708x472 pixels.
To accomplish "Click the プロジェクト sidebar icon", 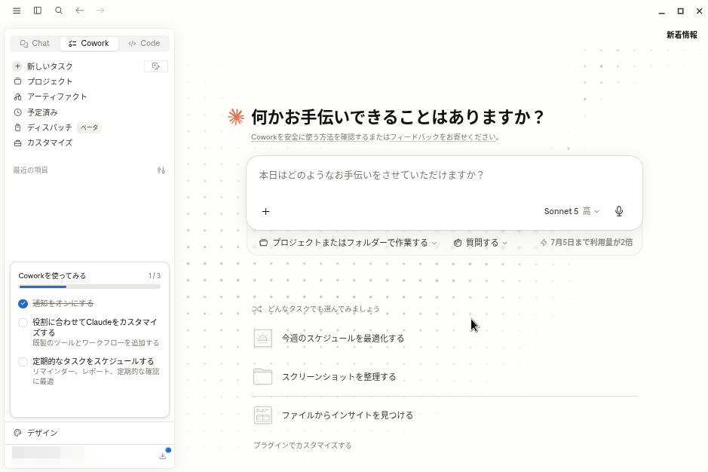I will (17, 81).
